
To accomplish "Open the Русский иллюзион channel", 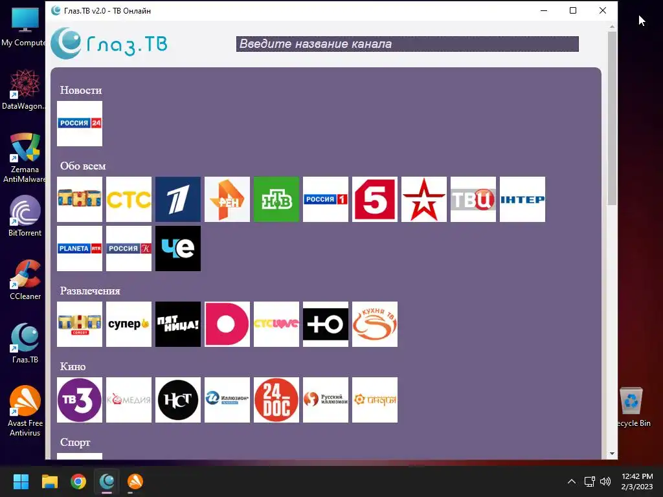I will [326, 400].
